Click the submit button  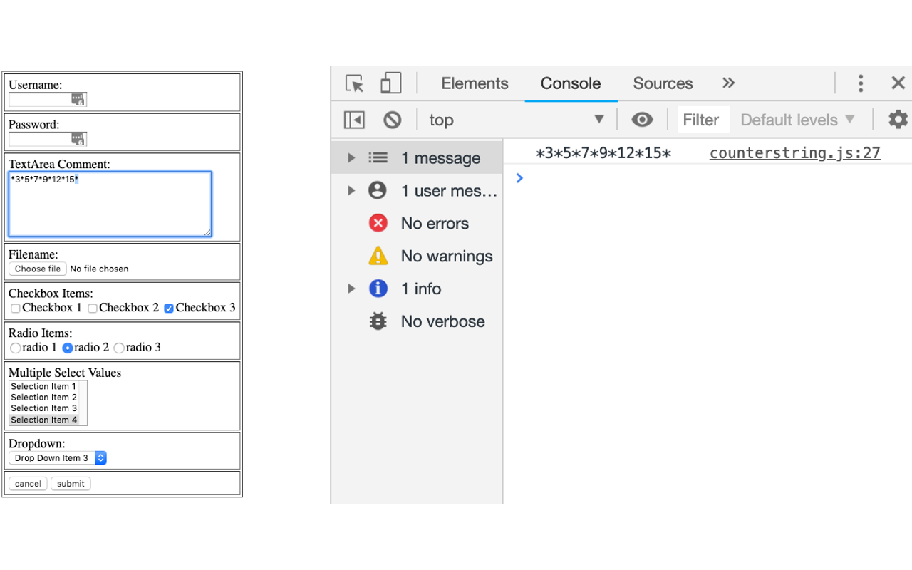click(x=71, y=484)
